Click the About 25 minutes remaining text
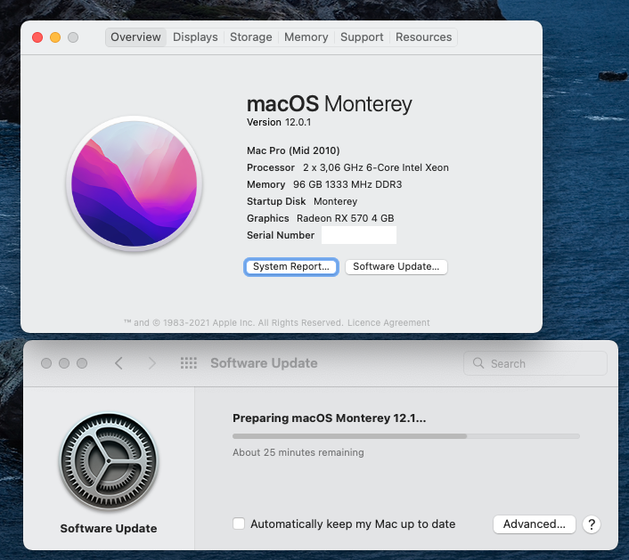The height and width of the screenshot is (560, 629). coord(298,452)
